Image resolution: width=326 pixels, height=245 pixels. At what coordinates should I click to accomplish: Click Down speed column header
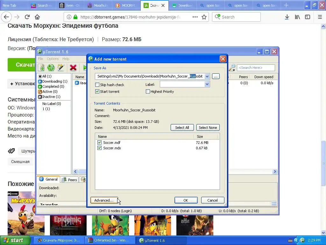(264, 77)
